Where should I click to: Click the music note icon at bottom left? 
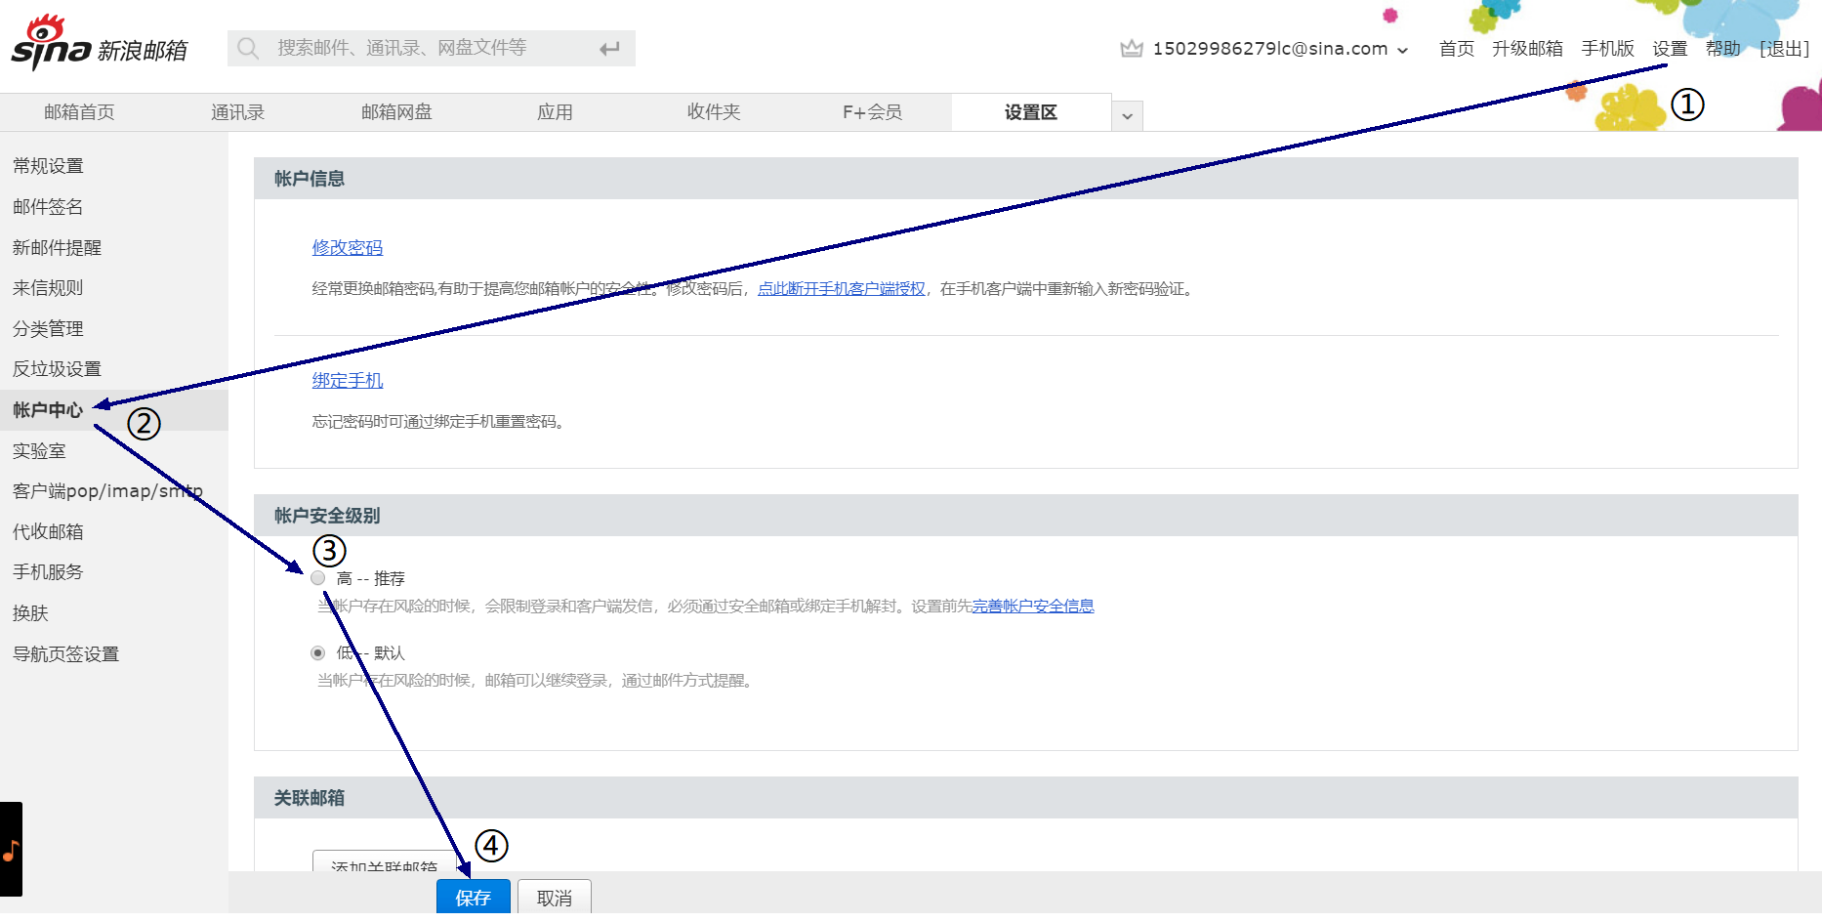pyautogui.click(x=9, y=852)
